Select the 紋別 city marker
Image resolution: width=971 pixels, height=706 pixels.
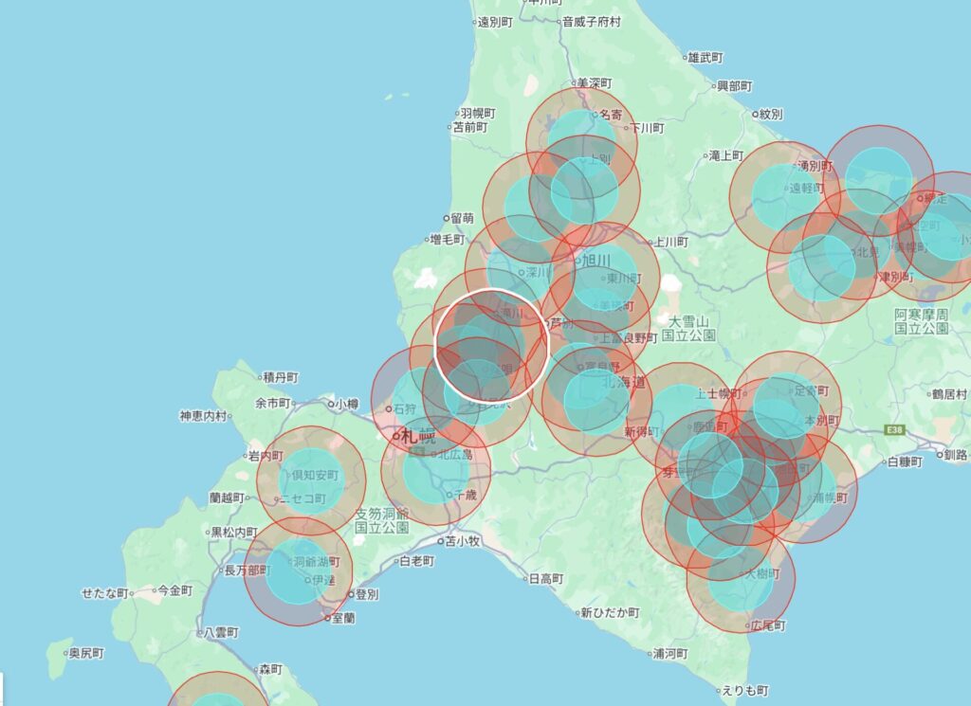pyautogui.click(x=754, y=115)
